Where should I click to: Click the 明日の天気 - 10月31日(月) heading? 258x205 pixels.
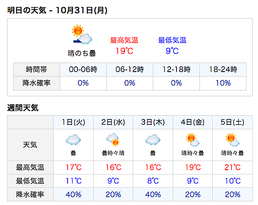pyautogui.click(x=57, y=10)
